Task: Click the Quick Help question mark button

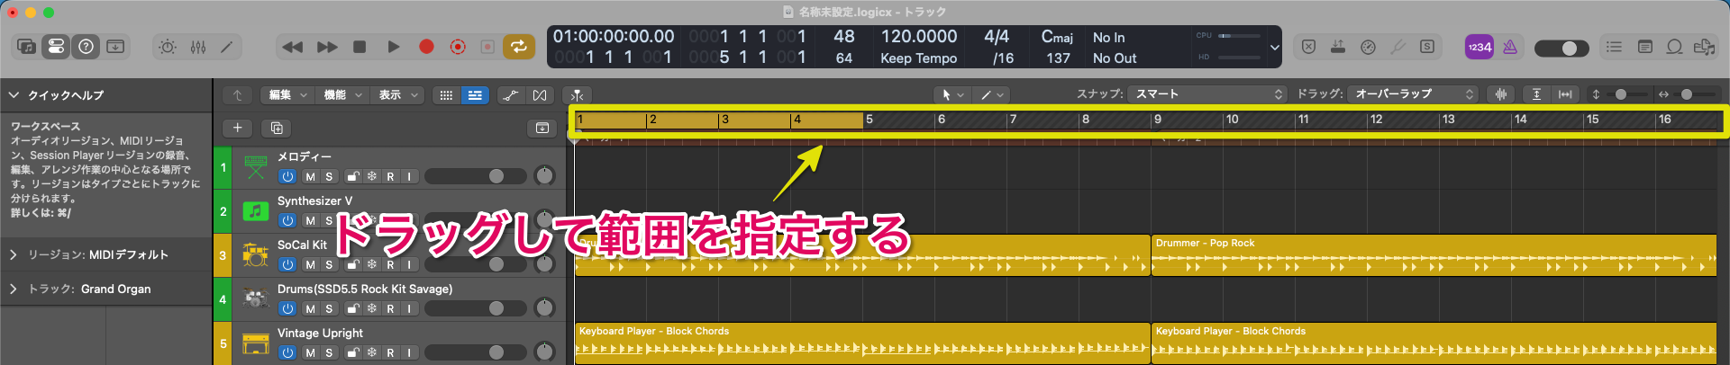Action: pyautogui.click(x=86, y=47)
